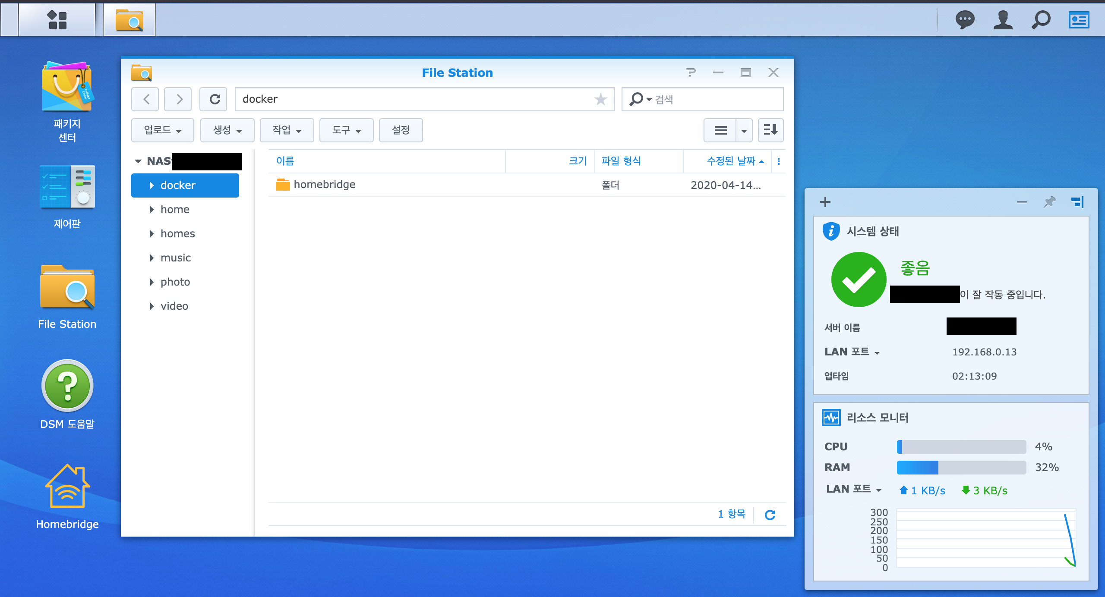Click the RAM usage bar

point(961,467)
